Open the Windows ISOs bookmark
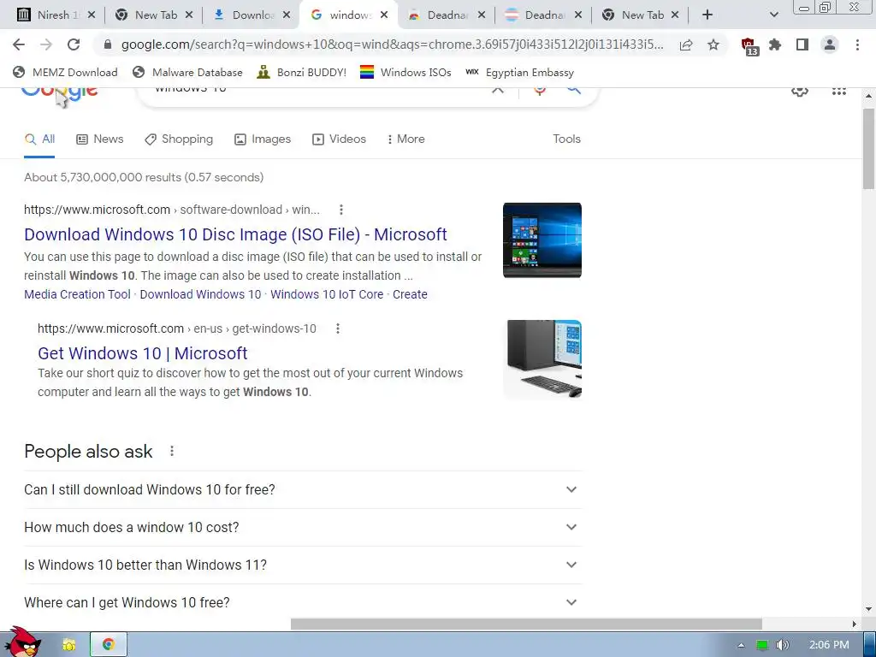876x657 pixels. pyautogui.click(x=405, y=73)
